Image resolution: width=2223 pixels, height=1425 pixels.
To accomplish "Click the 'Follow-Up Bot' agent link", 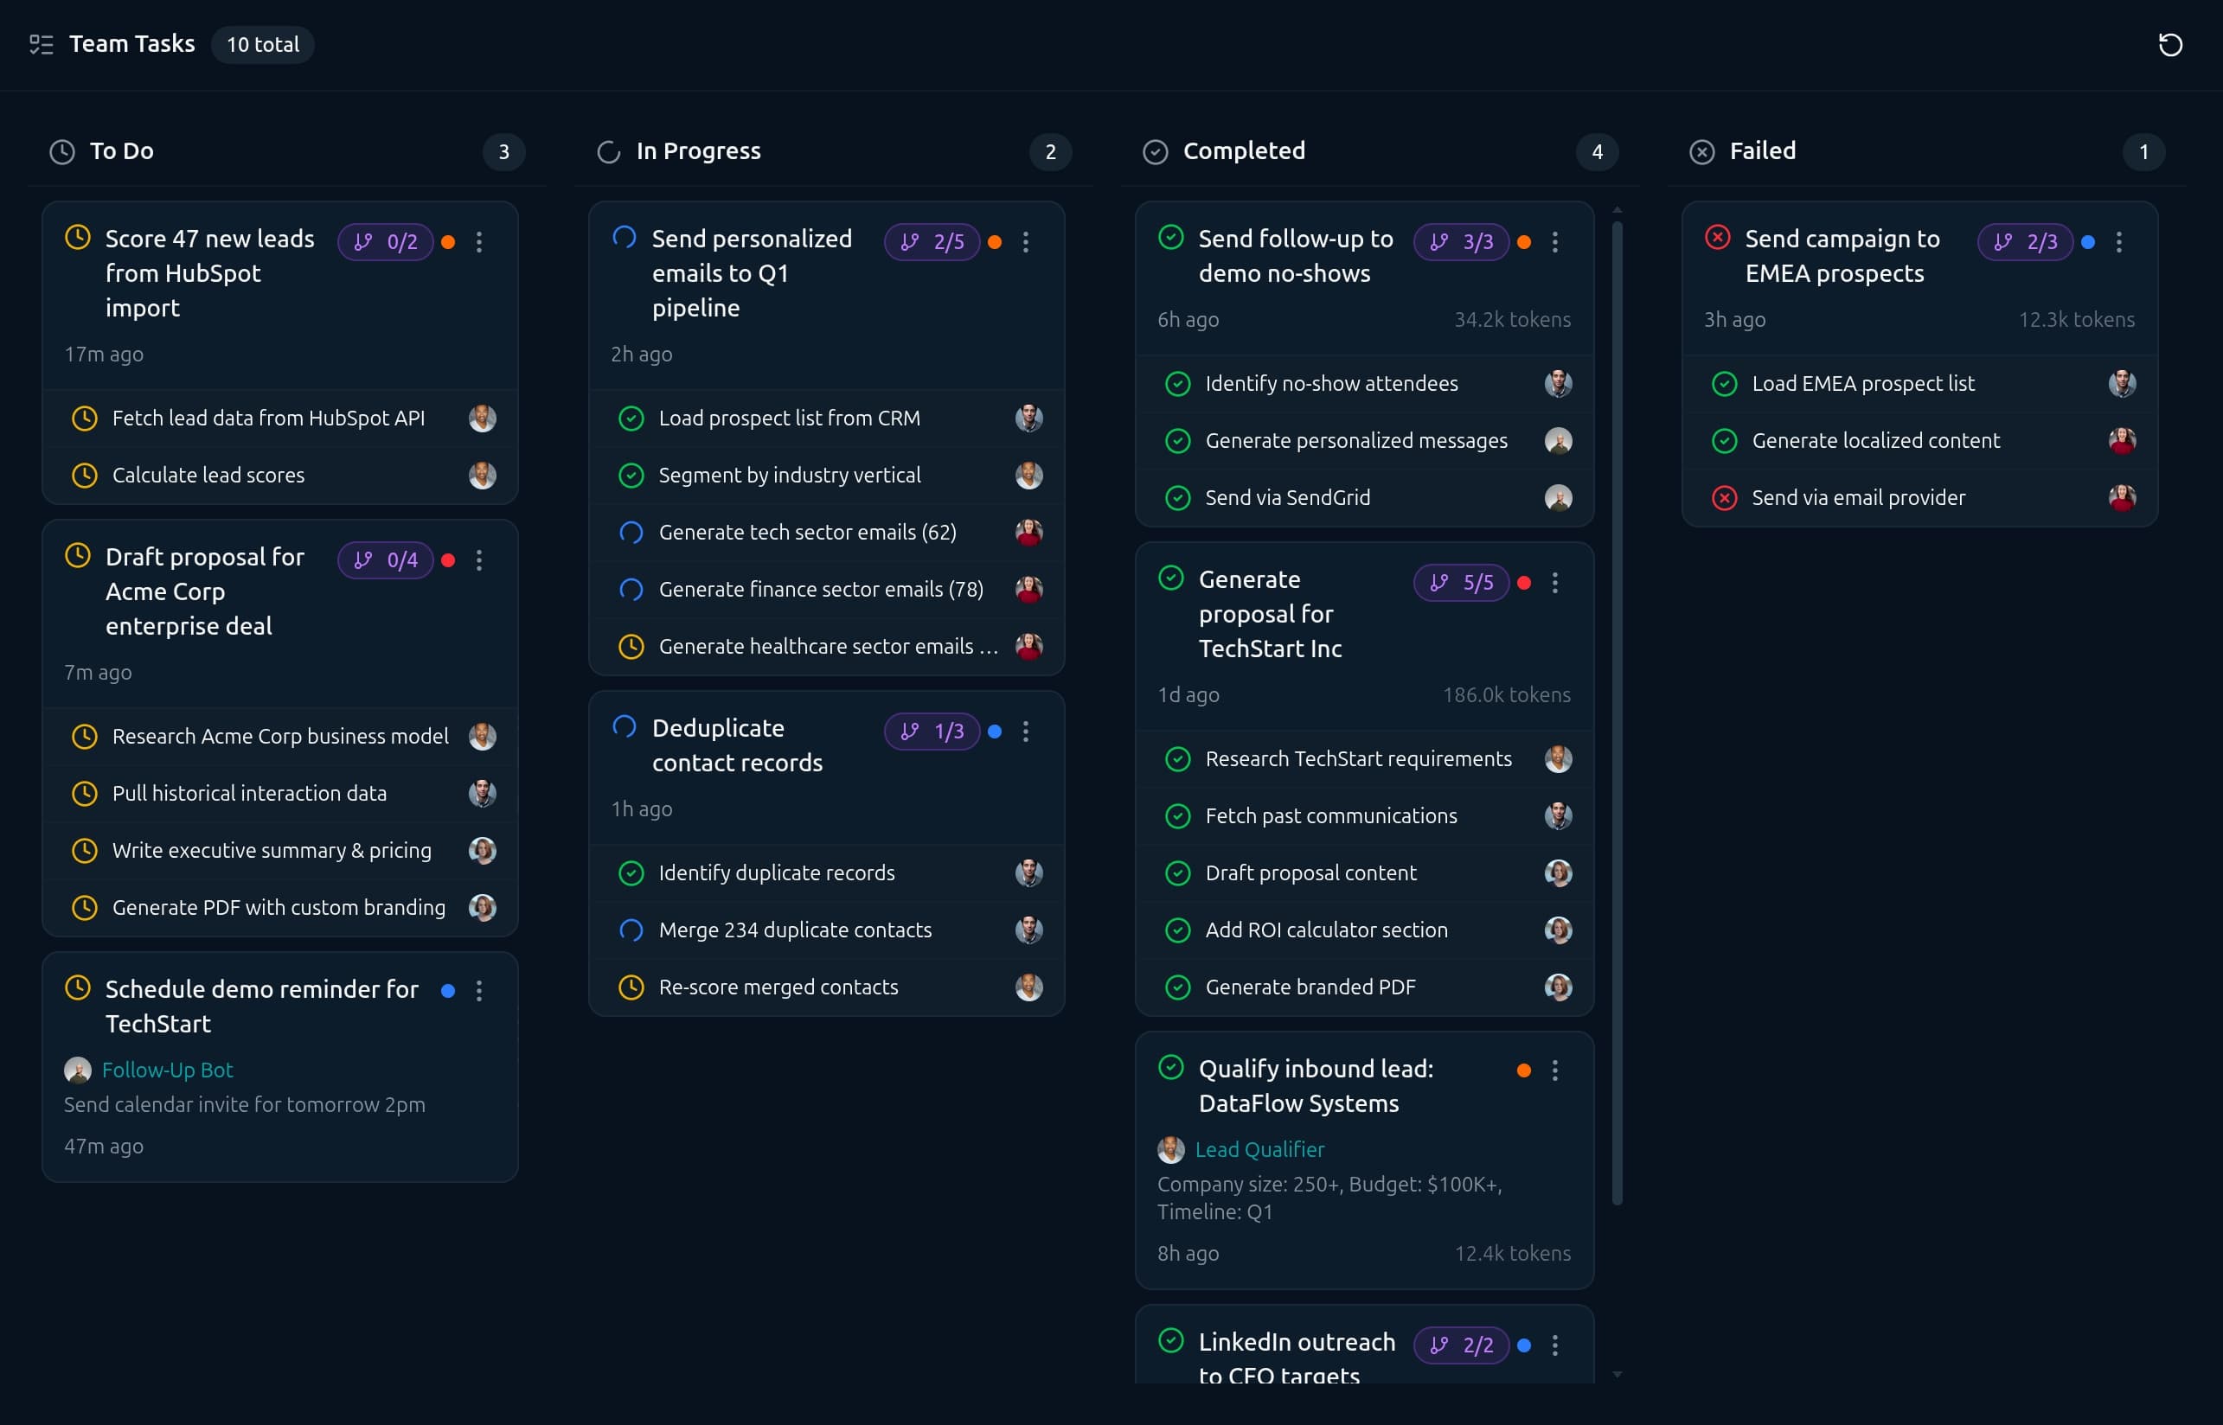I will coord(168,1070).
